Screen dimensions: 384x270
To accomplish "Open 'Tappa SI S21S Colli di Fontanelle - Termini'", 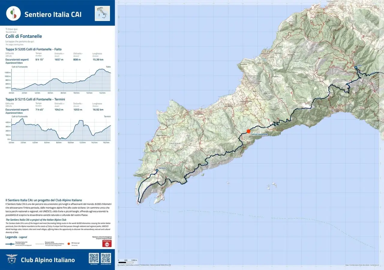I will [x=35, y=99].
